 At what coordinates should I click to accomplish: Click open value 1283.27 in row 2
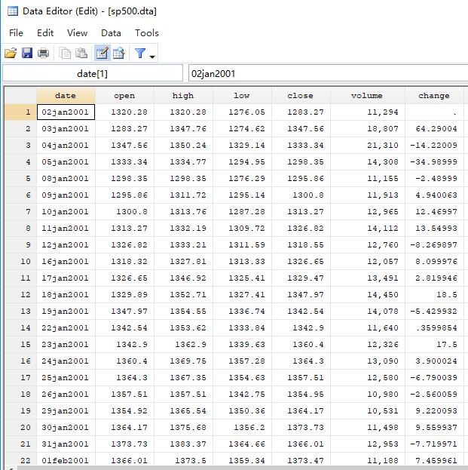[124, 128]
